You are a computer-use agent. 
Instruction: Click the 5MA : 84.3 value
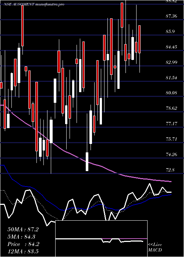(21, 237)
